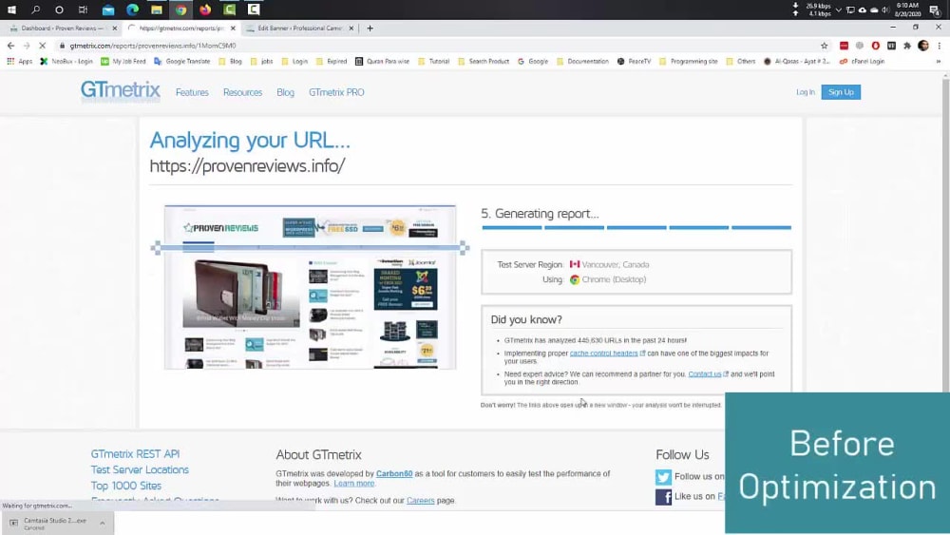
Task: Open Task View in taskbar
Action: 83,10
